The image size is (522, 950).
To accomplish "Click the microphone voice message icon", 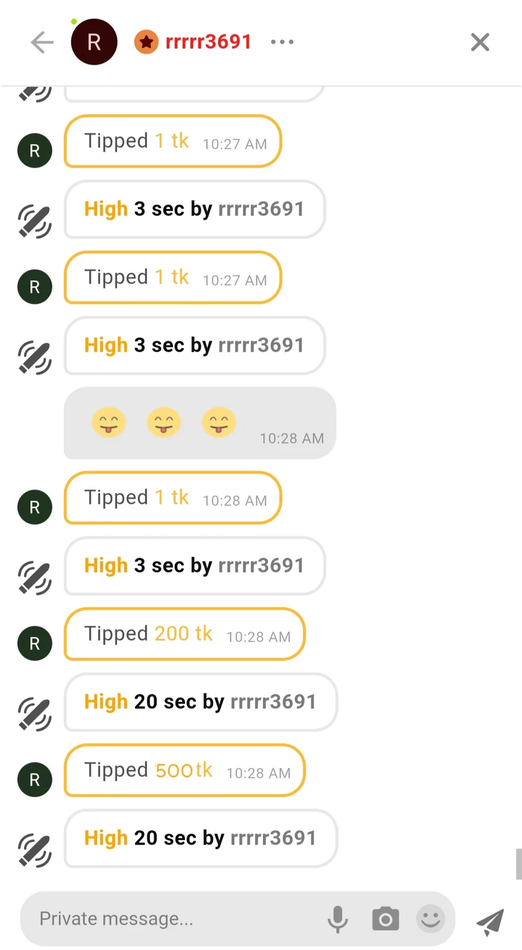I will pos(338,919).
